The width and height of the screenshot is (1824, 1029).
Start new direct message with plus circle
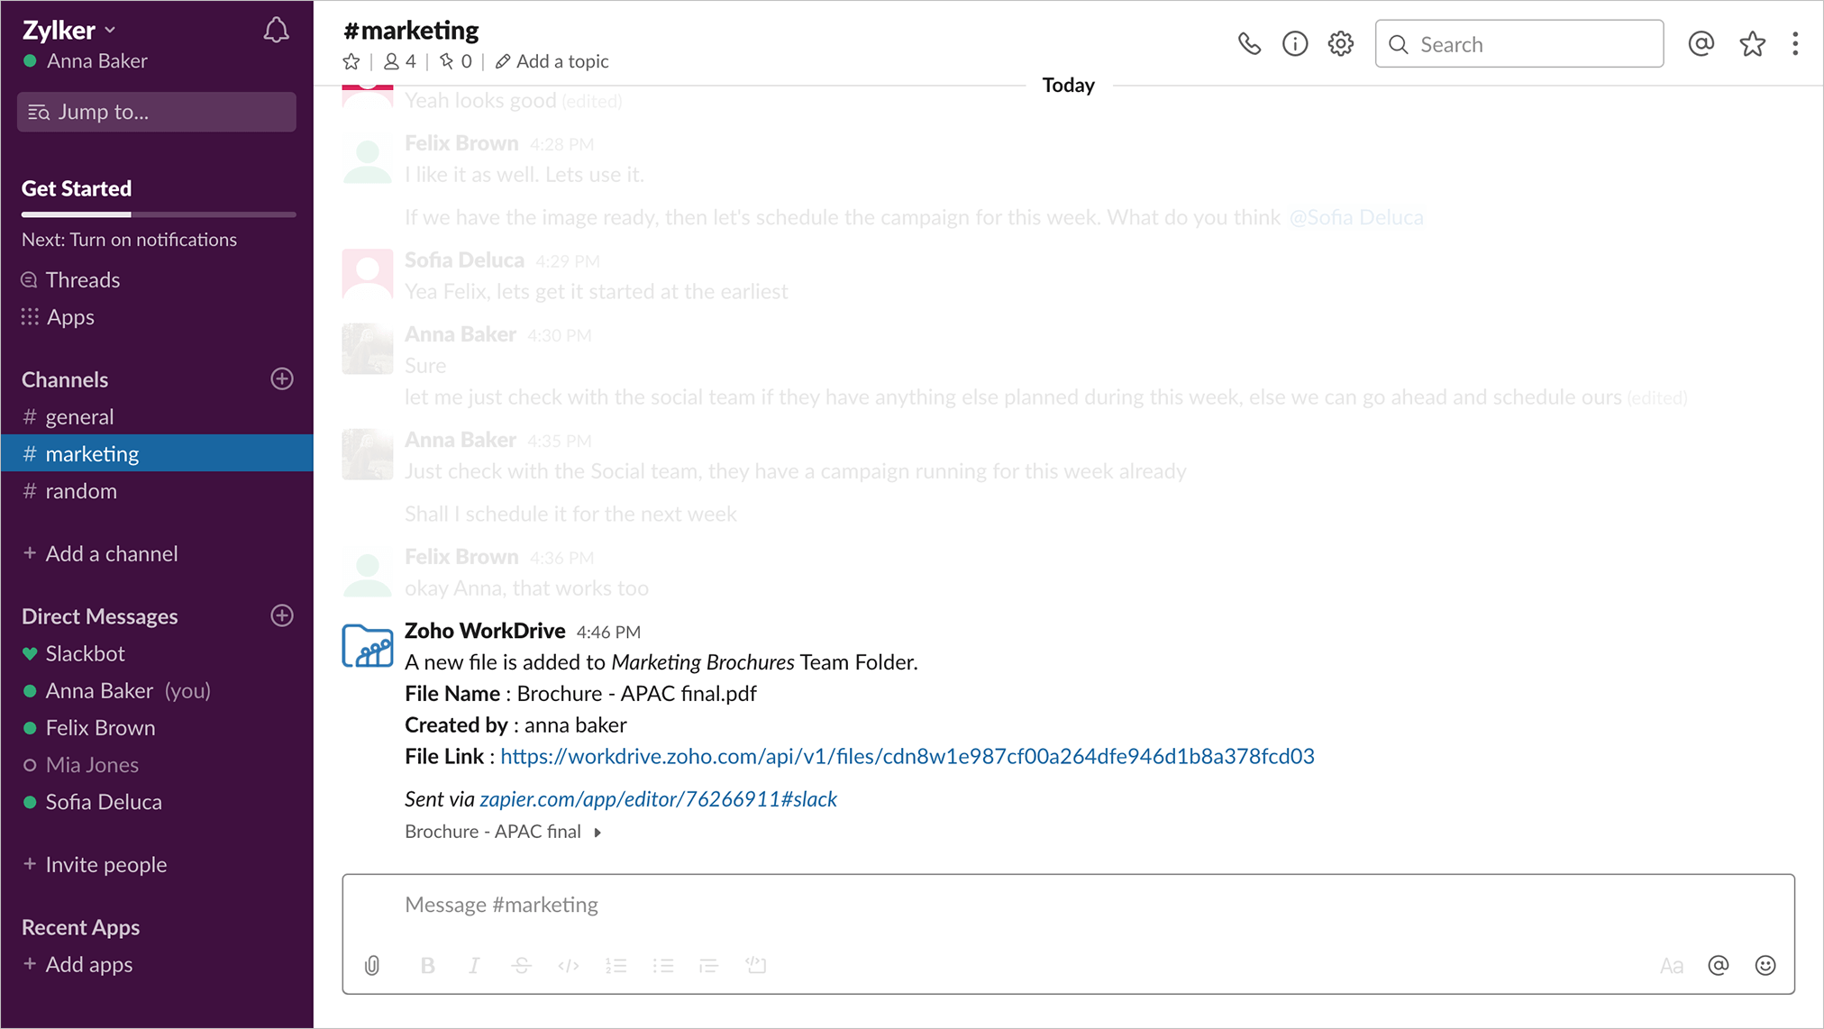pos(282,616)
